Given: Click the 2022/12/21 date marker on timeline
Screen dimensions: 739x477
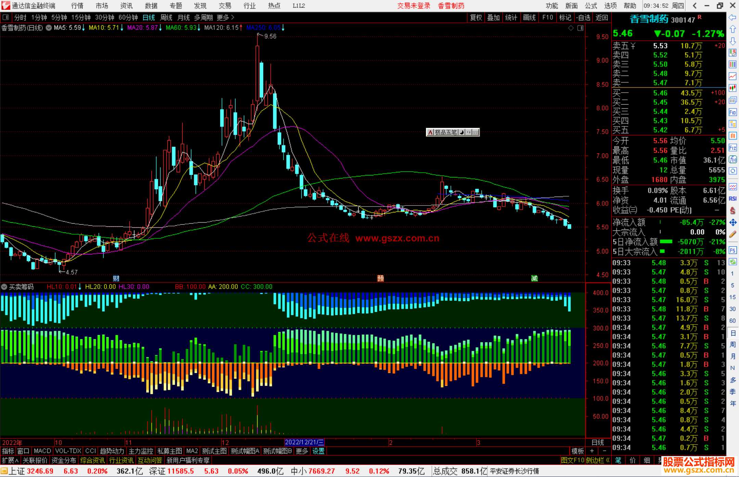Looking at the screenshot, I should (x=304, y=442).
